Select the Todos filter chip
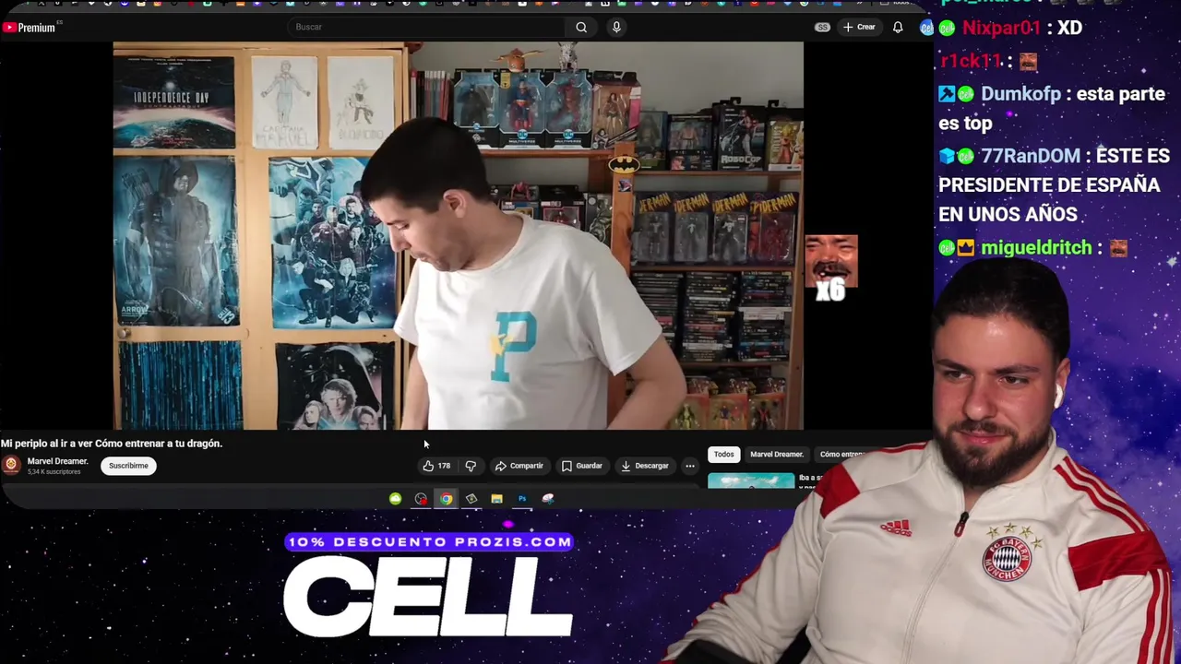 723,454
